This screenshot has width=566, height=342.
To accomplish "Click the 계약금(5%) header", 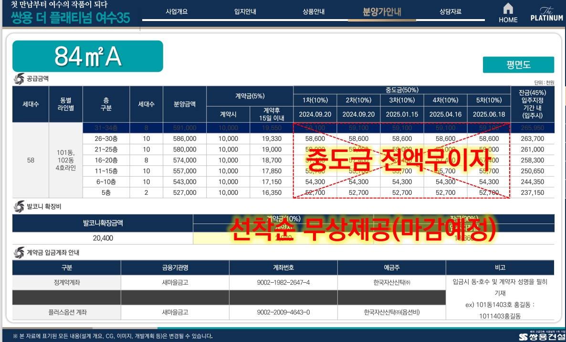I will (x=250, y=96).
